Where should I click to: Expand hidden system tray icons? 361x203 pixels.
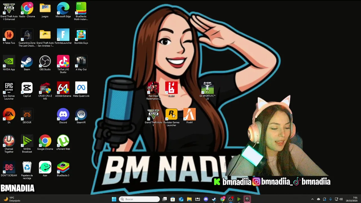pyautogui.click(x=312, y=199)
